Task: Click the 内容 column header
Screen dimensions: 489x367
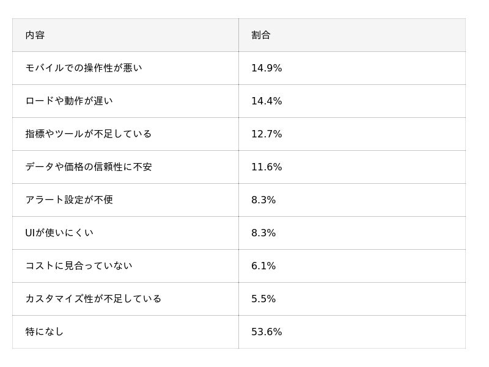Action: pos(35,35)
